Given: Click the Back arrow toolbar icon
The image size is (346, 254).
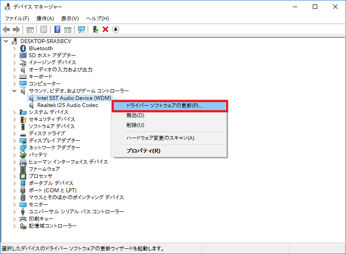Looking at the screenshot, I should pyautogui.click(x=6, y=29).
